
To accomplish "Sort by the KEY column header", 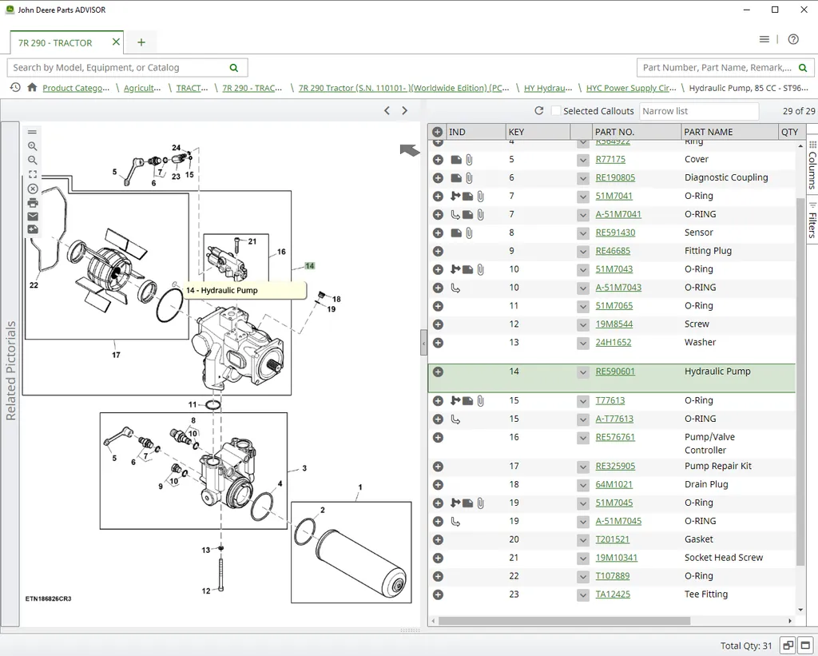I will 538,132.
